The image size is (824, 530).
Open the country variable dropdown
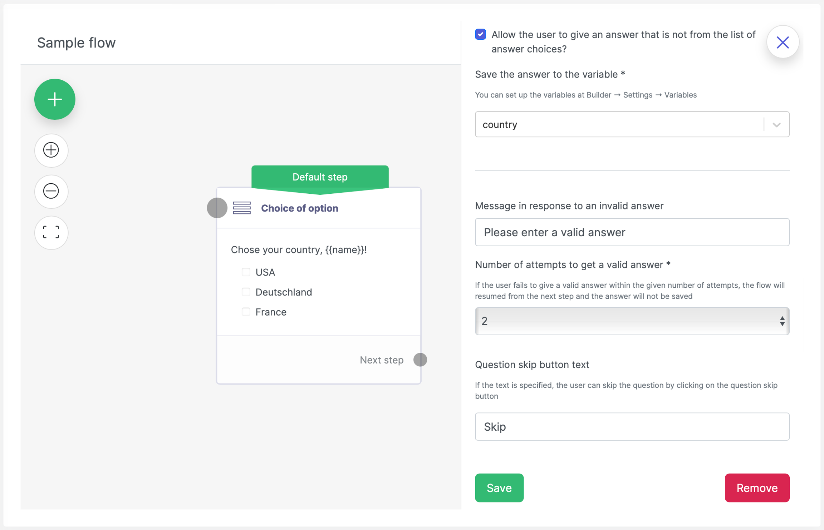tap(619, 124)
